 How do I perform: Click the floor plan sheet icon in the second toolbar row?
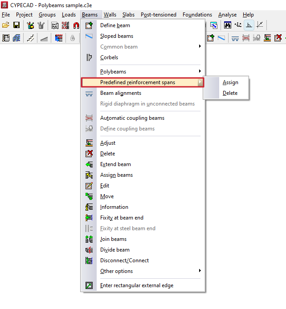coord(6,38)
